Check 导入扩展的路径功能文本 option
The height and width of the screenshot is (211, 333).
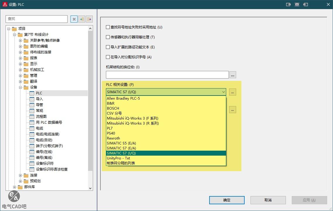108,47
